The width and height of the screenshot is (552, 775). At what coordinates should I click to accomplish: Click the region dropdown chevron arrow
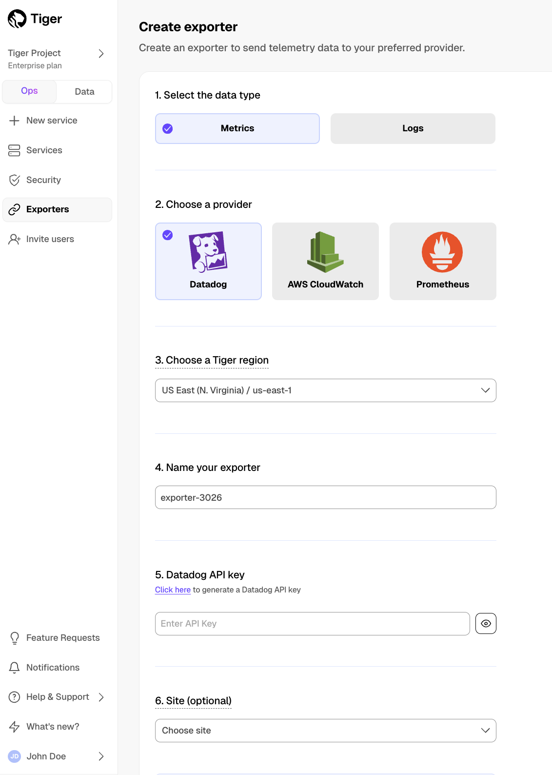485,390
